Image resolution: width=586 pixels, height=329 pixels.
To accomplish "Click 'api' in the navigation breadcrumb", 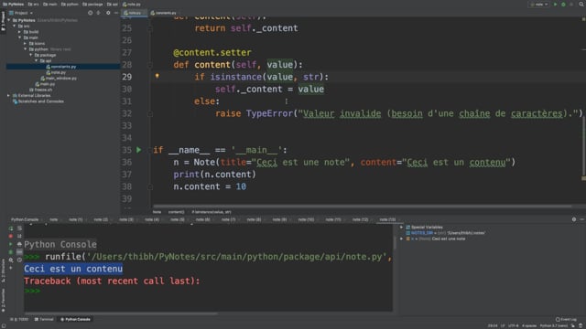I will 112,5.
